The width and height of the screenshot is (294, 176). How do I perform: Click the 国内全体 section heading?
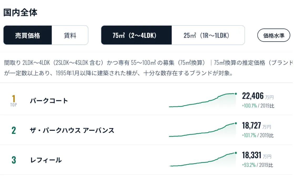[x=20, y=13]
